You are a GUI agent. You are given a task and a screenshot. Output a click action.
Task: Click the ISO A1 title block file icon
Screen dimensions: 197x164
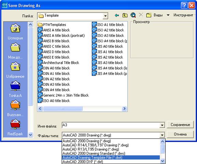94,24
